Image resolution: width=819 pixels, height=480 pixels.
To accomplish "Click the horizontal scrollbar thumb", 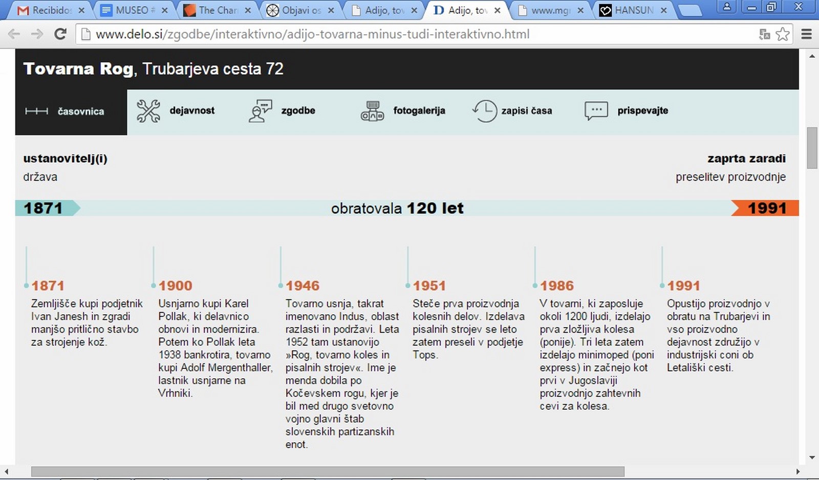I will pos(328,471).
